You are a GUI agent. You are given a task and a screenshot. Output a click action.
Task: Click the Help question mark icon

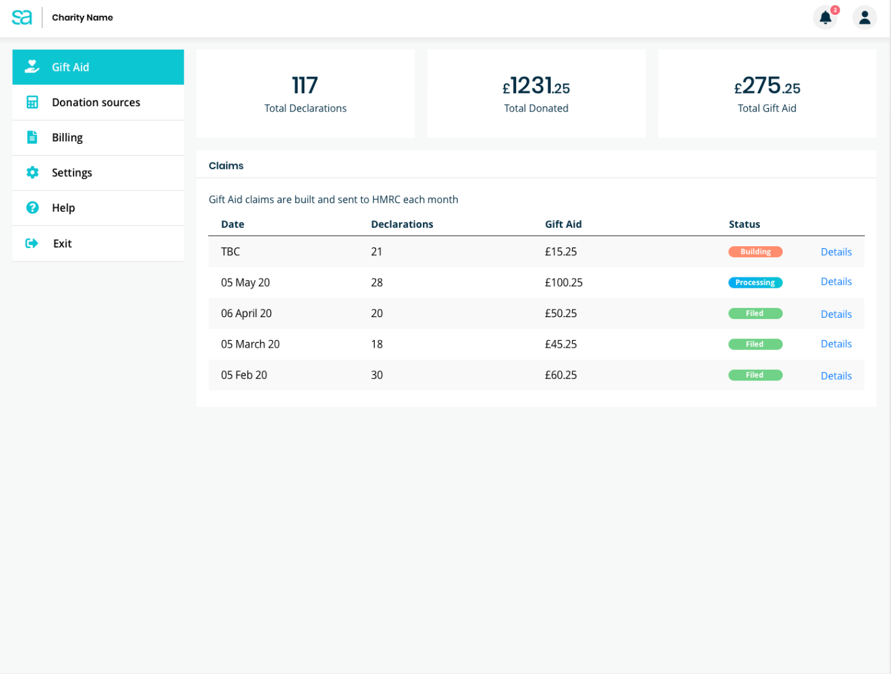point(32,208)
